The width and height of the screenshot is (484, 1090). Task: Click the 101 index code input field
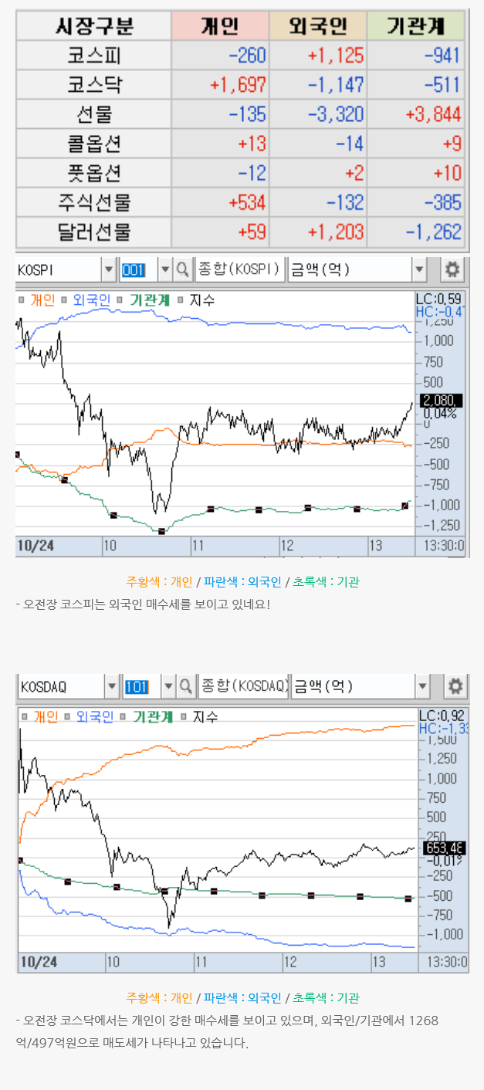click(x=141, y=685)
